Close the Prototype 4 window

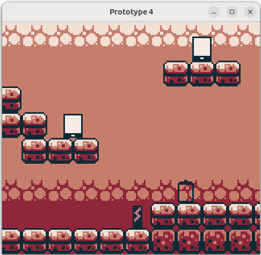click(250, 12)
